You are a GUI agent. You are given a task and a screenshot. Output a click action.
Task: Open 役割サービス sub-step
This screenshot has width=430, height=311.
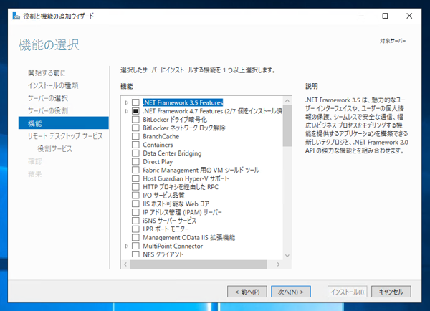(x=54, y=148)
